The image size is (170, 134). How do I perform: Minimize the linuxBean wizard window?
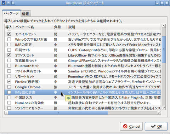coord(157,3)
